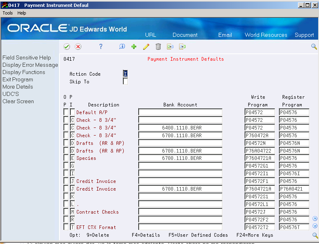Open the URL link in banner
319x244 pixels.
(150, 35)
